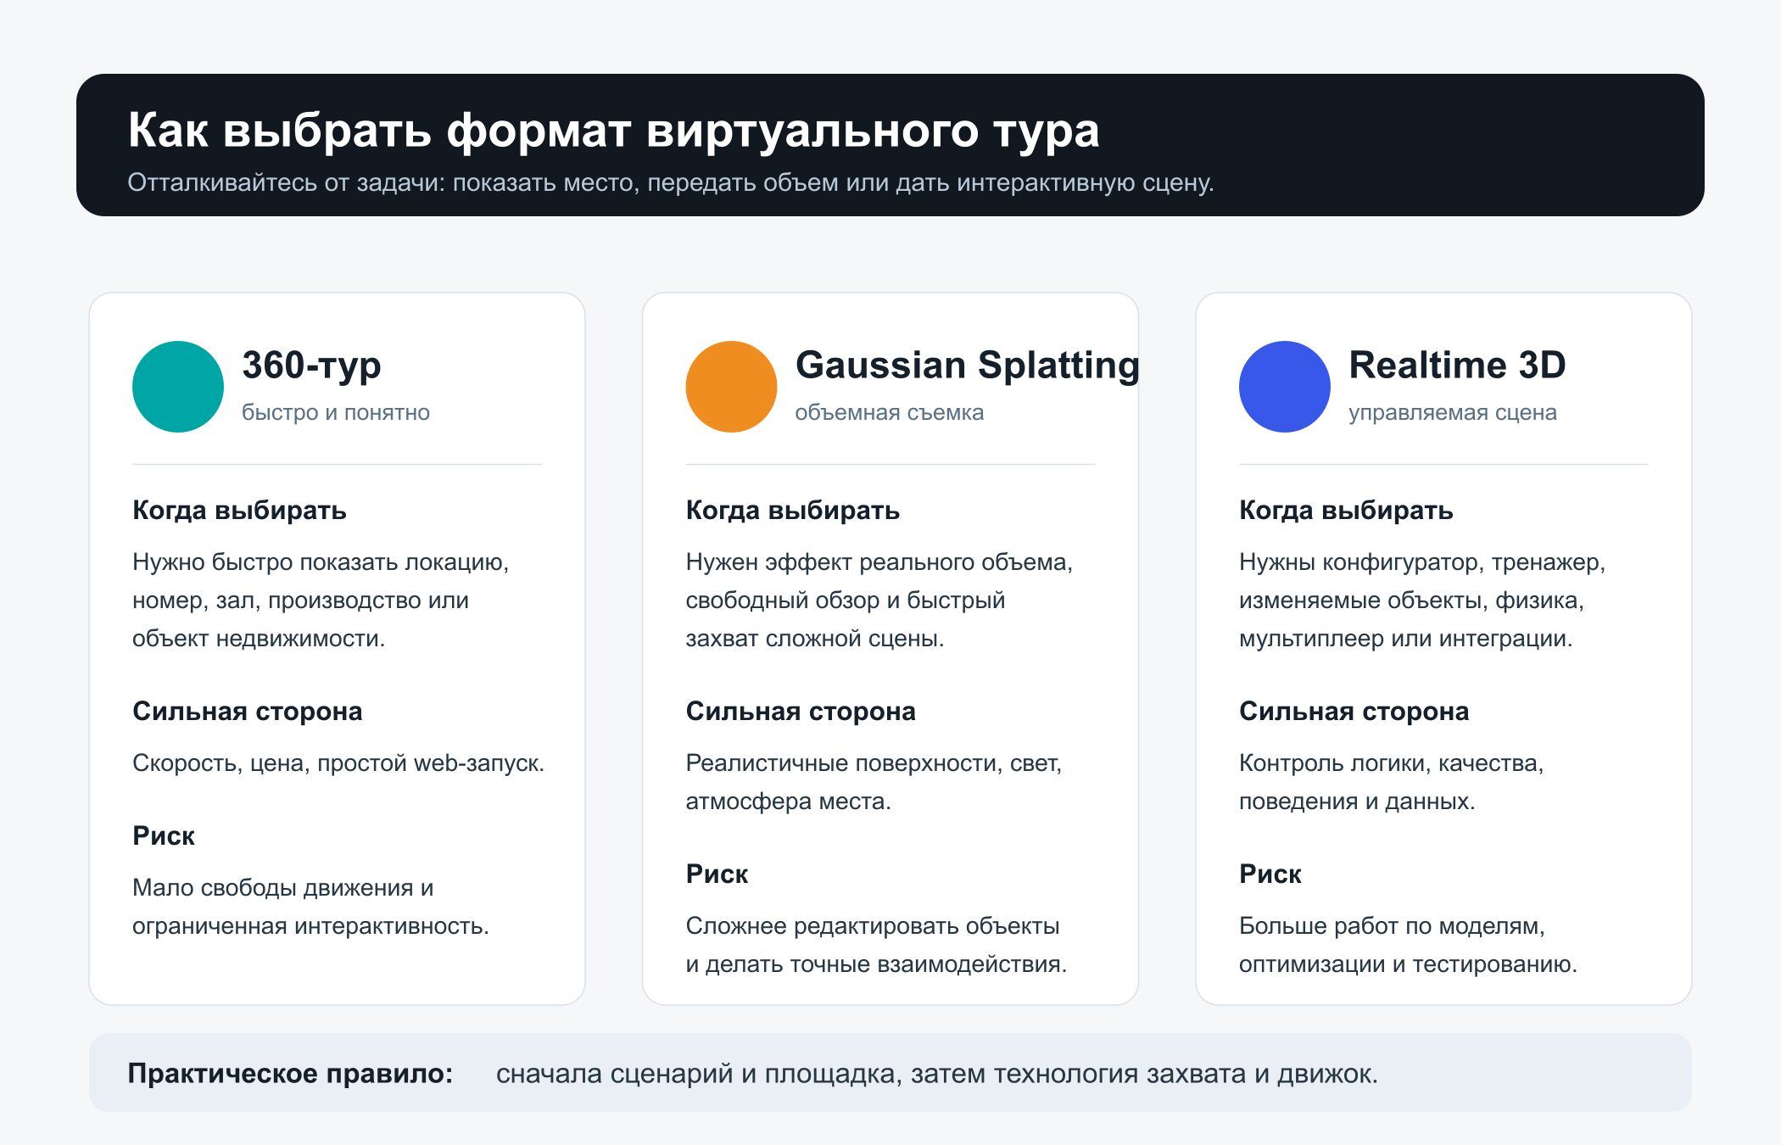Click the '360-тур' card title
The image size is (1781, 1145).
point(311,366)
